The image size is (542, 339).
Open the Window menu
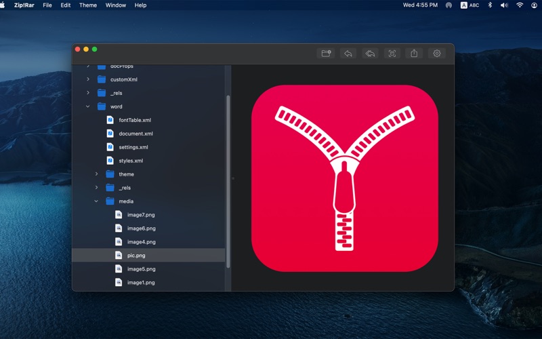point(115,5)
